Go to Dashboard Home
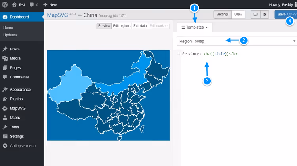The height and width of the screenshot is (166, 297). (8, 27)
